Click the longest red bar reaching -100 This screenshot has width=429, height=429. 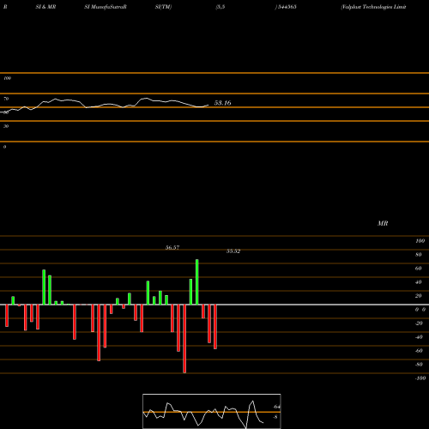[x=184, y=339]
